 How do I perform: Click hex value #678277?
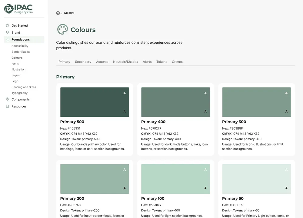pos(155,128)
